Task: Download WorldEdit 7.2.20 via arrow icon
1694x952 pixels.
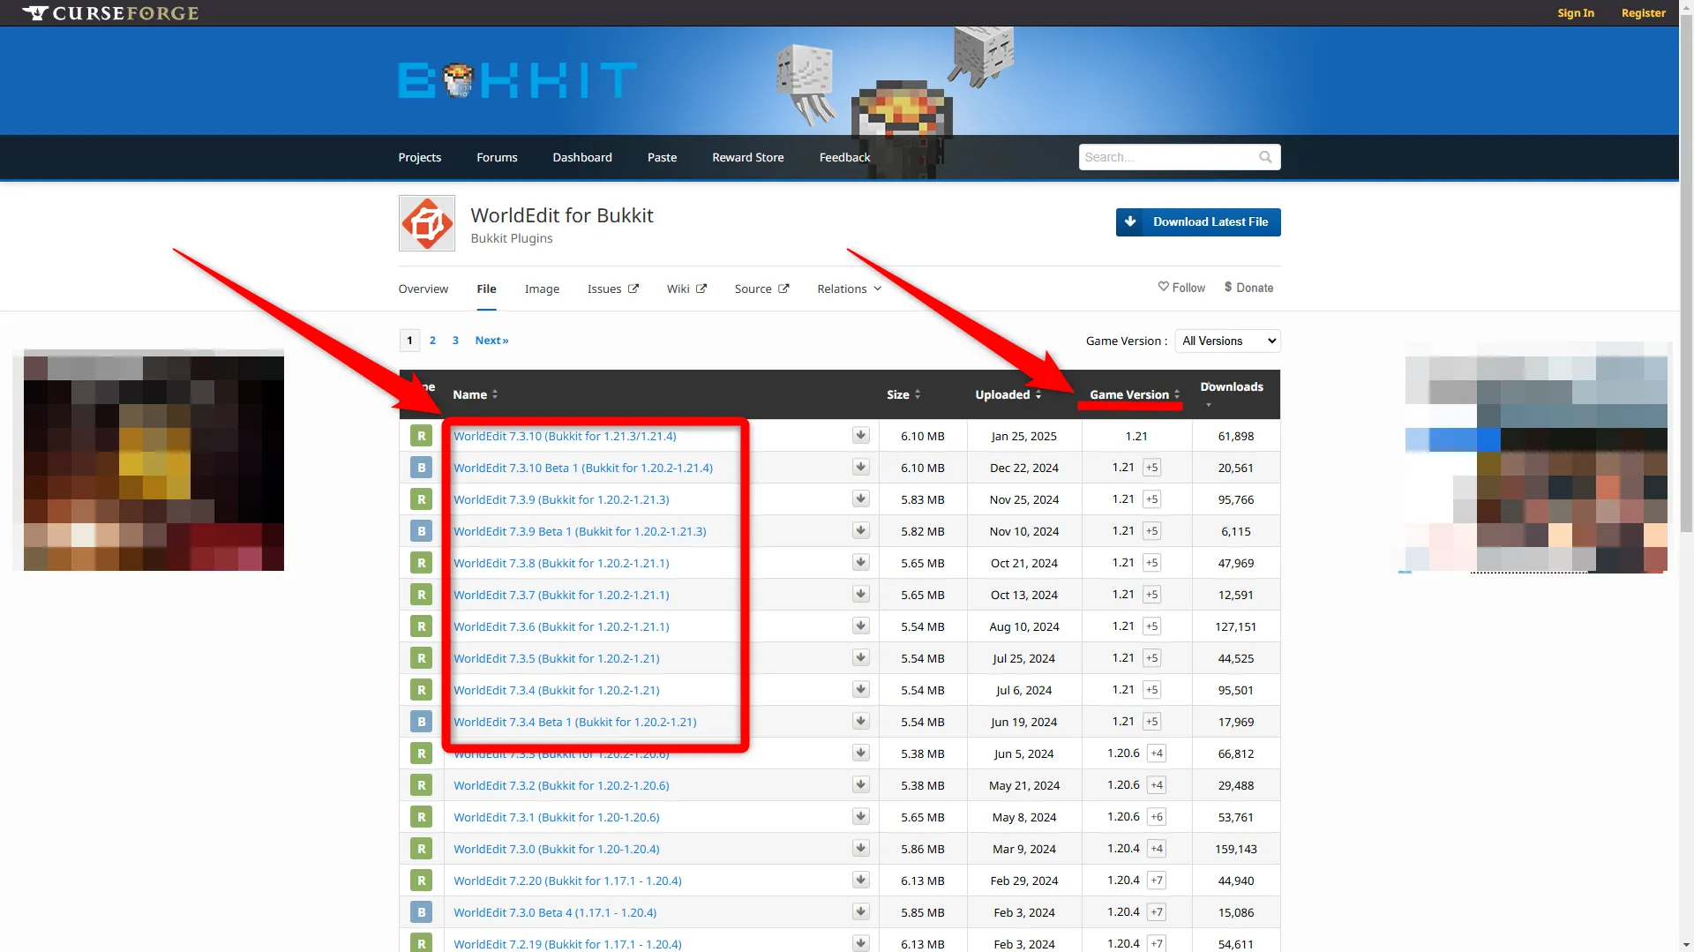Action: [x=860, y=881]
